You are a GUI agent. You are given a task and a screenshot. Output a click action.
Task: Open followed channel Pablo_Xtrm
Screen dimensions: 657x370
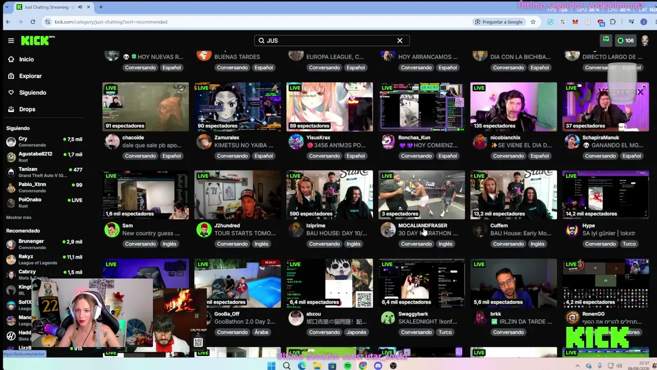click(44, 187)
